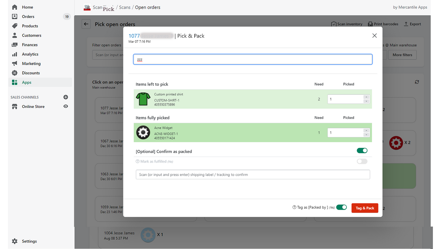
Task: Enable the Mark as fulfilled toggle
Action: (362, 161)
